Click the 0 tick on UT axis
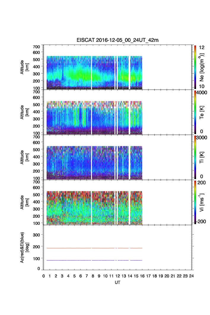 tap(44, 276)
